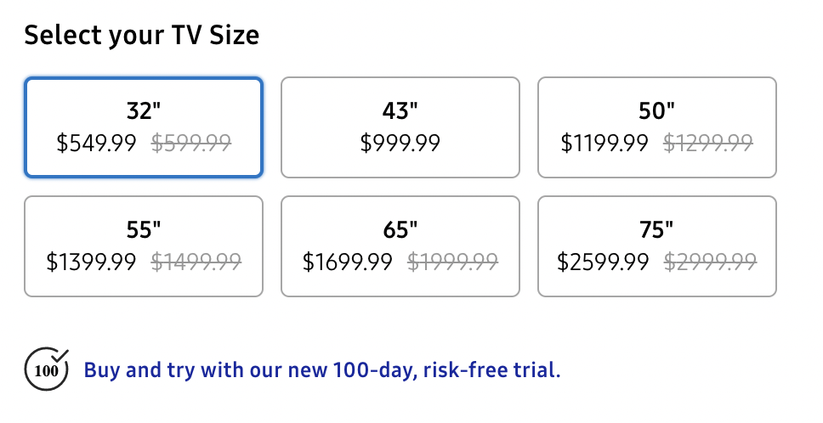The height and width of the screenshot is (423, 823).
Task: Choose the 65" TV size option
Action: pos(400,246)
